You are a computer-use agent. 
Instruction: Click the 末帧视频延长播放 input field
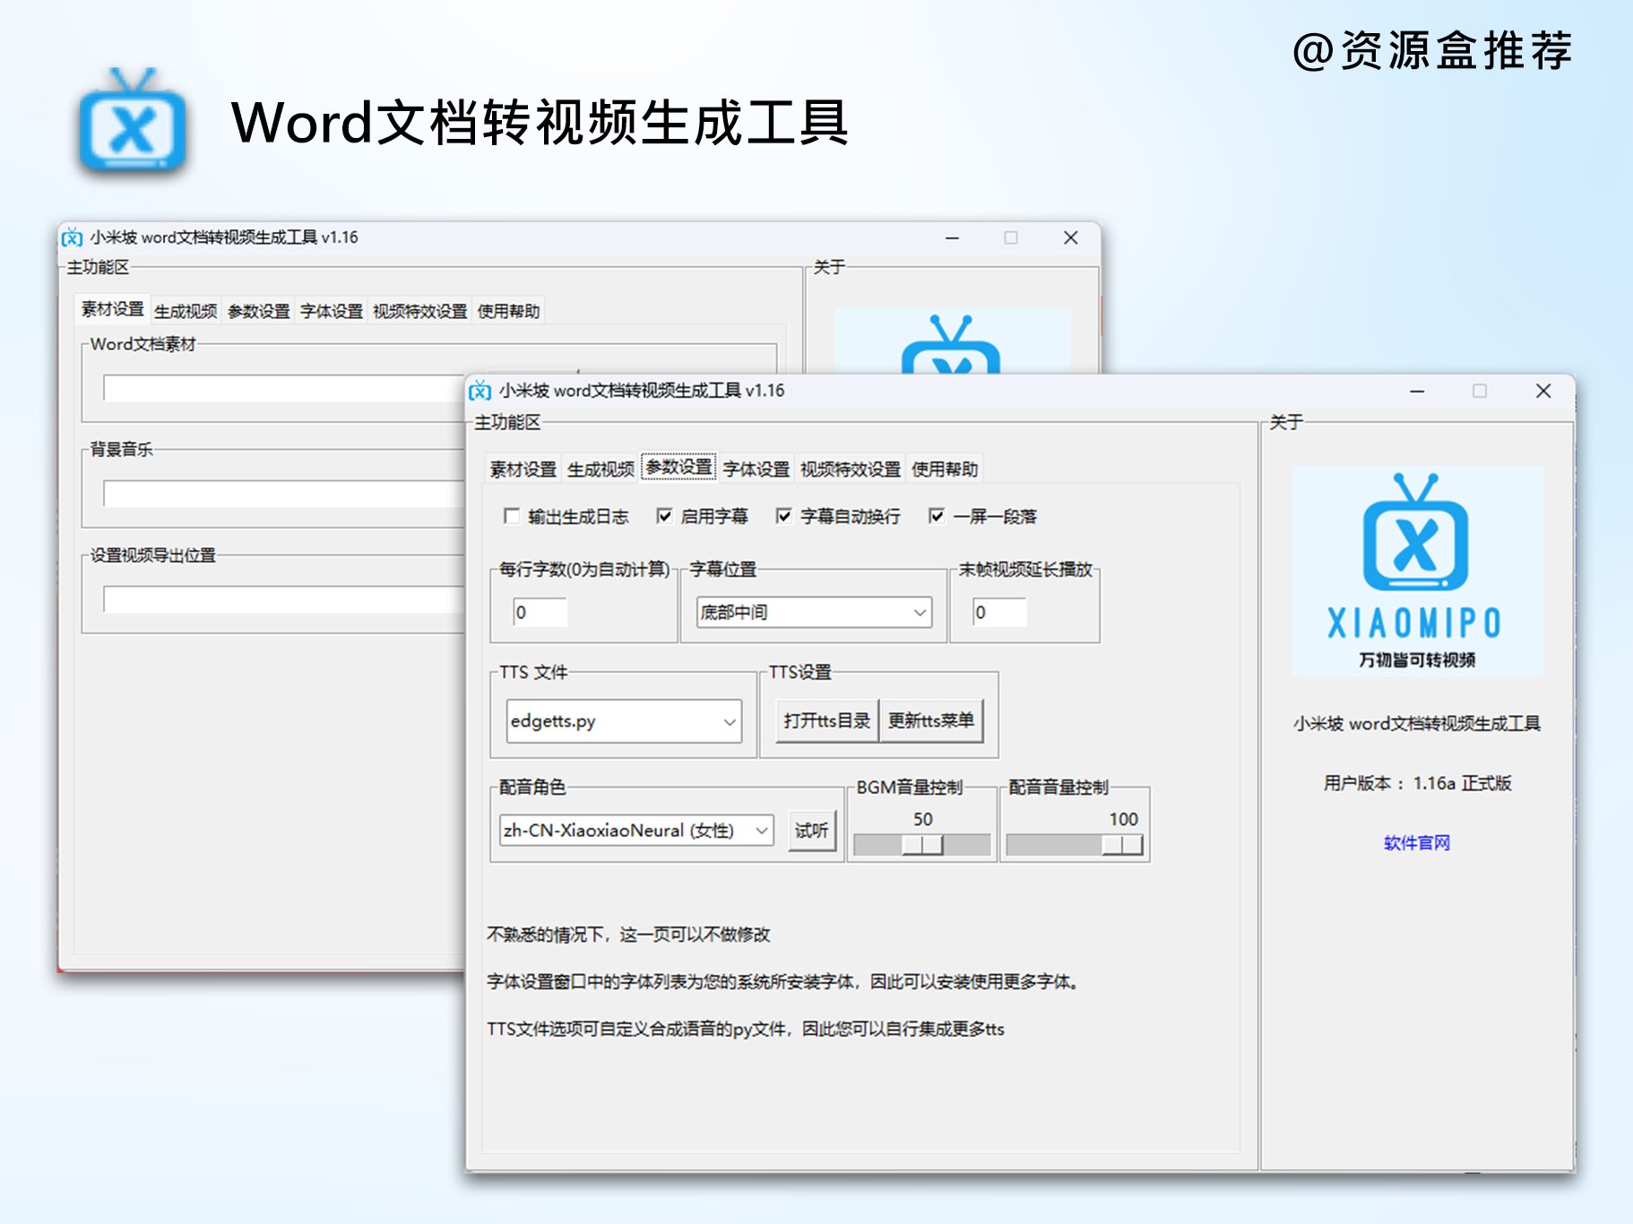(999, 613)
